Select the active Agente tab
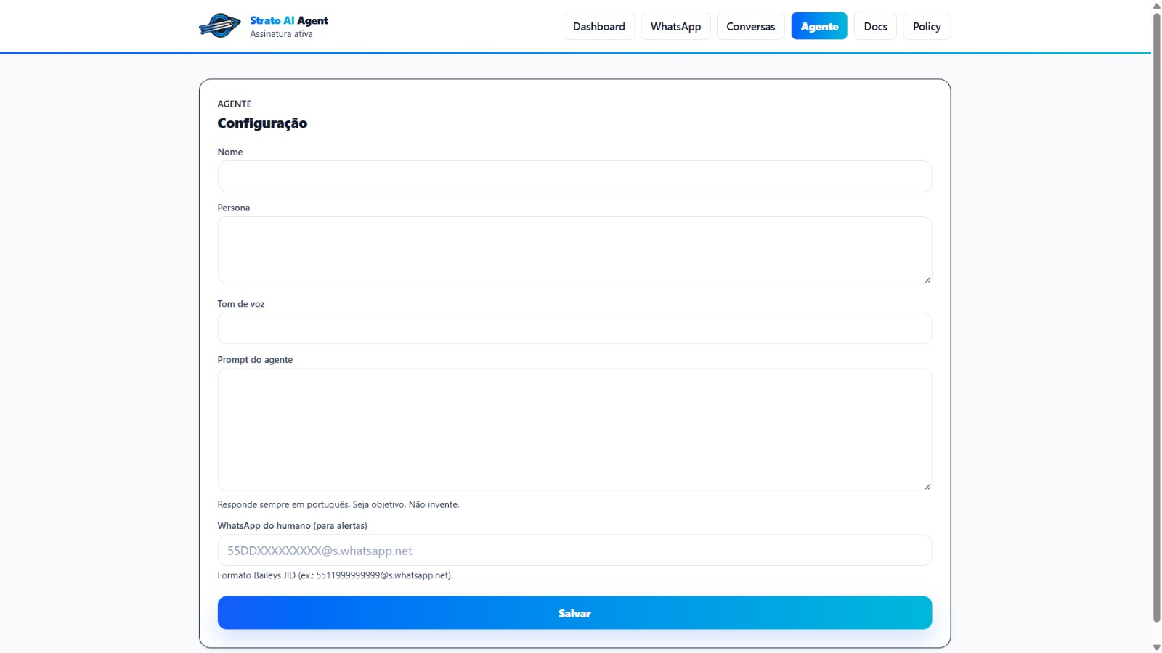 point(819,26)
